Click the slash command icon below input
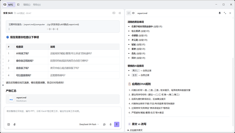 tap(9, 124)
